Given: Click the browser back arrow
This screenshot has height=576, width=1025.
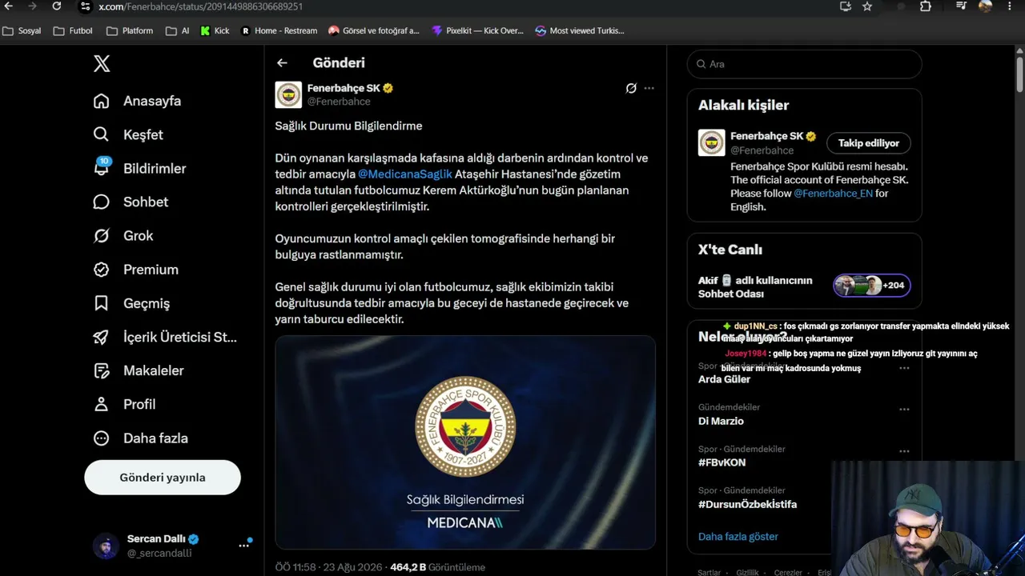Looking at the screenshot, I should point(9,6).
